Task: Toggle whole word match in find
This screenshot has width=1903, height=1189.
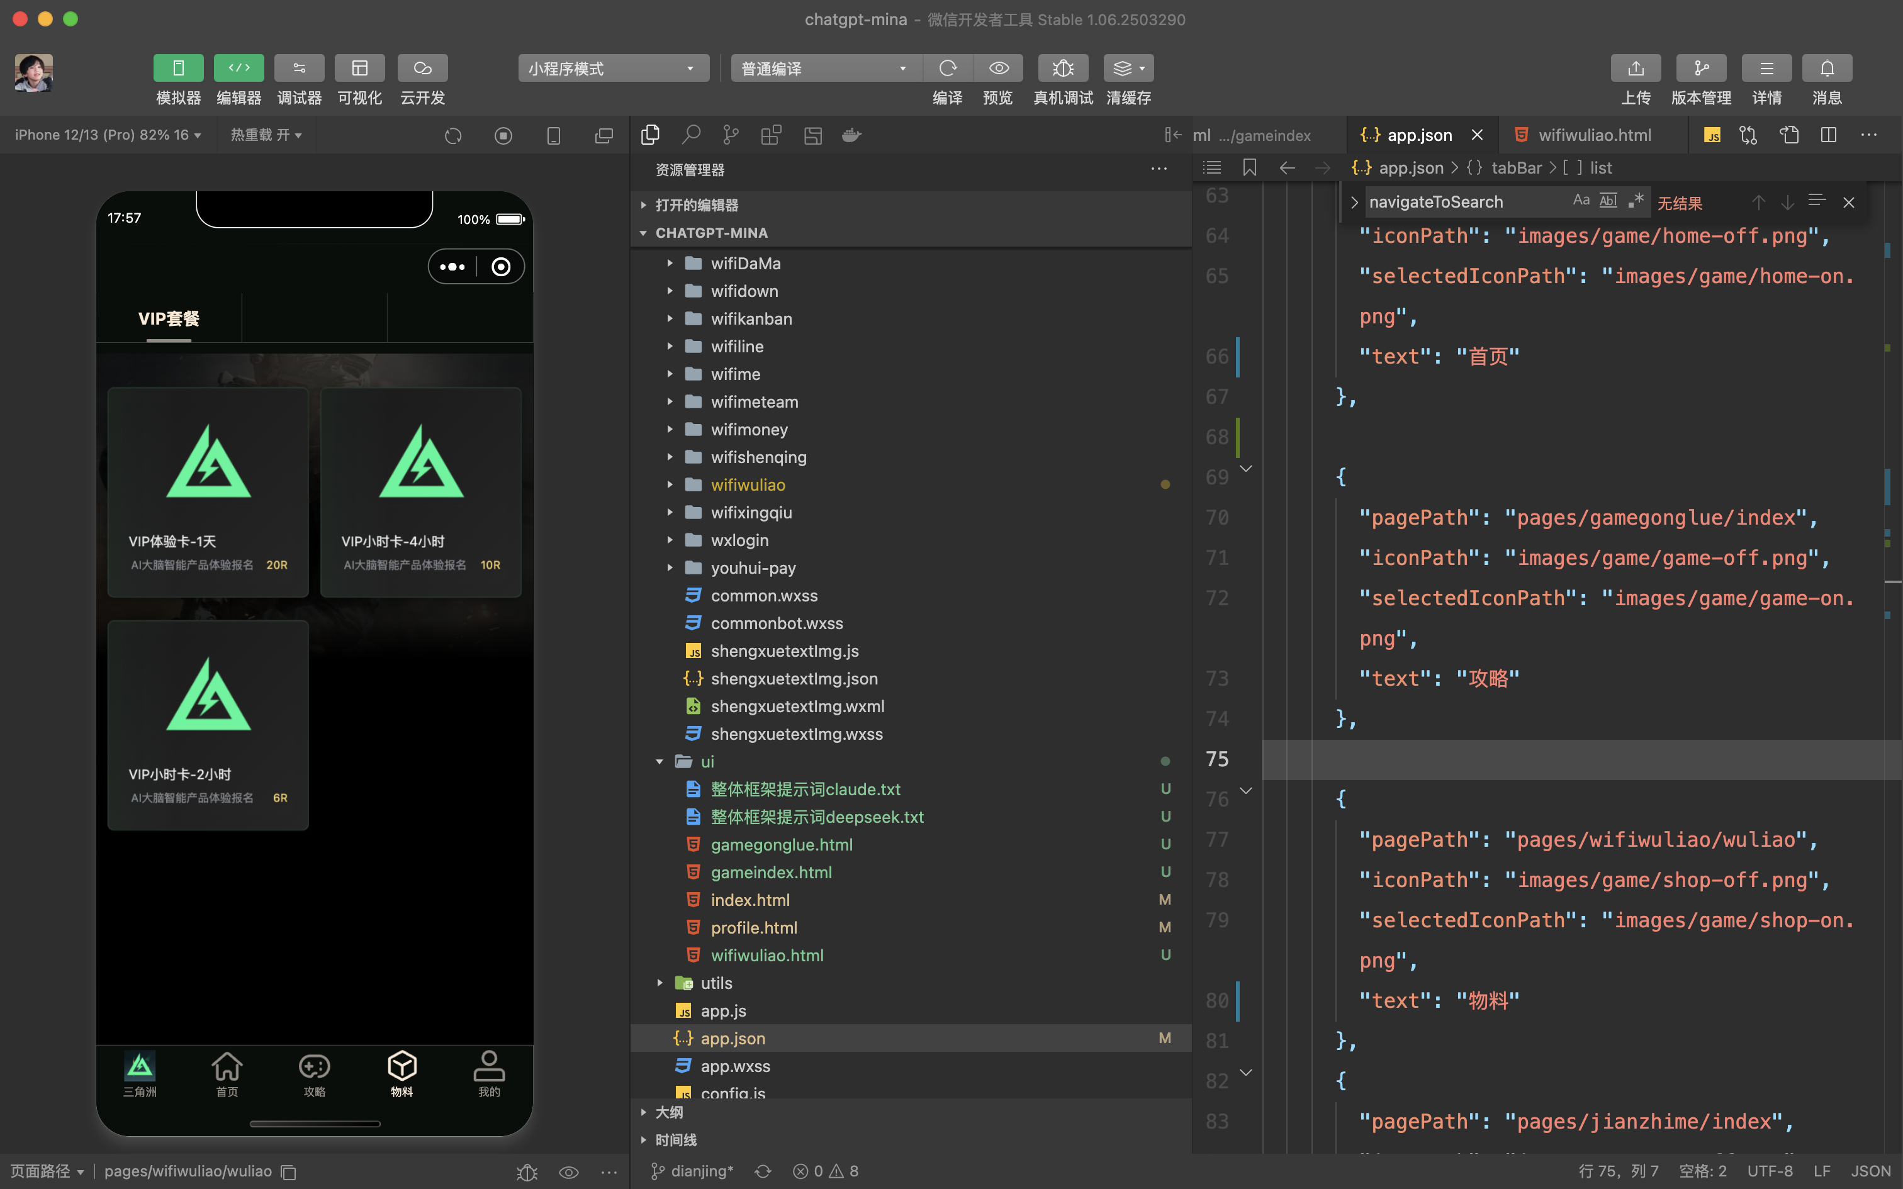Action: coord(1609,201)
